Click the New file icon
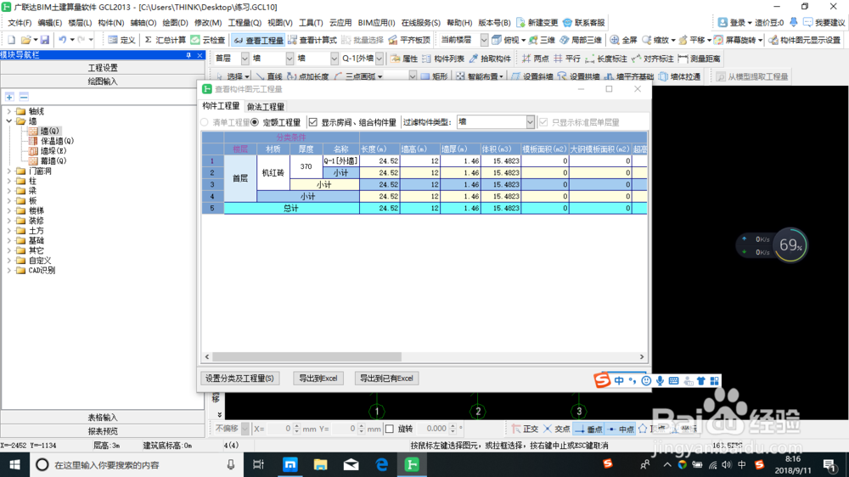 [11, 40]
